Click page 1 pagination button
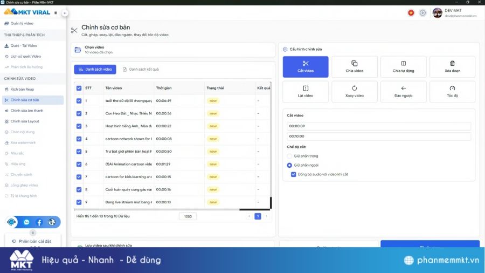This screenshot has height=273, width=485. click(258, 216)
